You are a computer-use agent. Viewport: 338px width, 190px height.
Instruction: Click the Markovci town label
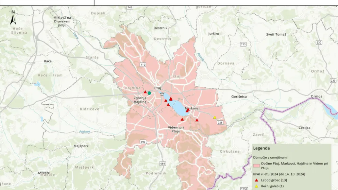click(192, 108)
